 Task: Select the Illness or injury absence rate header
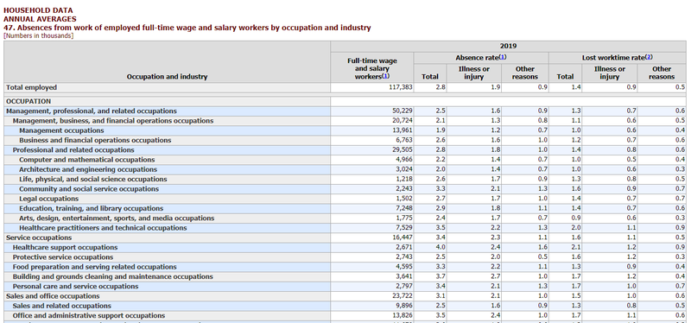point(473,73)
